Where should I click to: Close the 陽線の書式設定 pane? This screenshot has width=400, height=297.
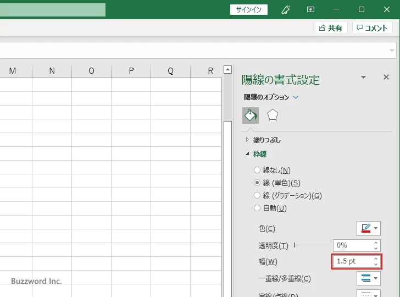click(x=386, y=77)
